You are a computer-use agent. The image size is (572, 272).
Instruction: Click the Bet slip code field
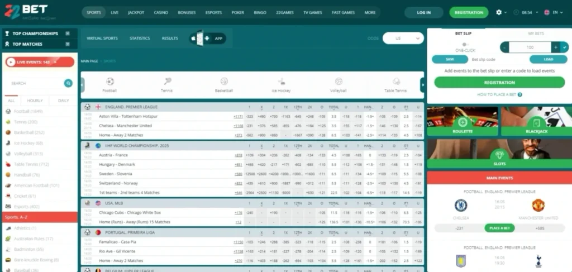click(498, 59)
